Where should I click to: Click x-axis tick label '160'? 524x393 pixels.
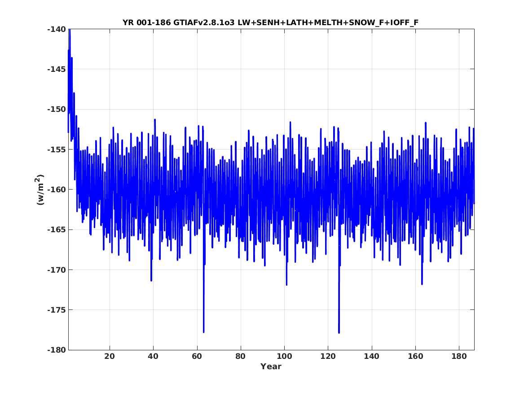(415, 357)
